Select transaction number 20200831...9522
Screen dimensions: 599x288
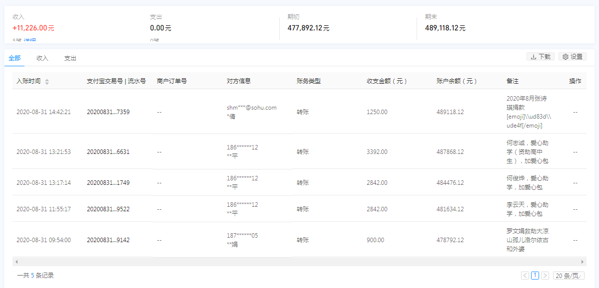tap(108, 209)
